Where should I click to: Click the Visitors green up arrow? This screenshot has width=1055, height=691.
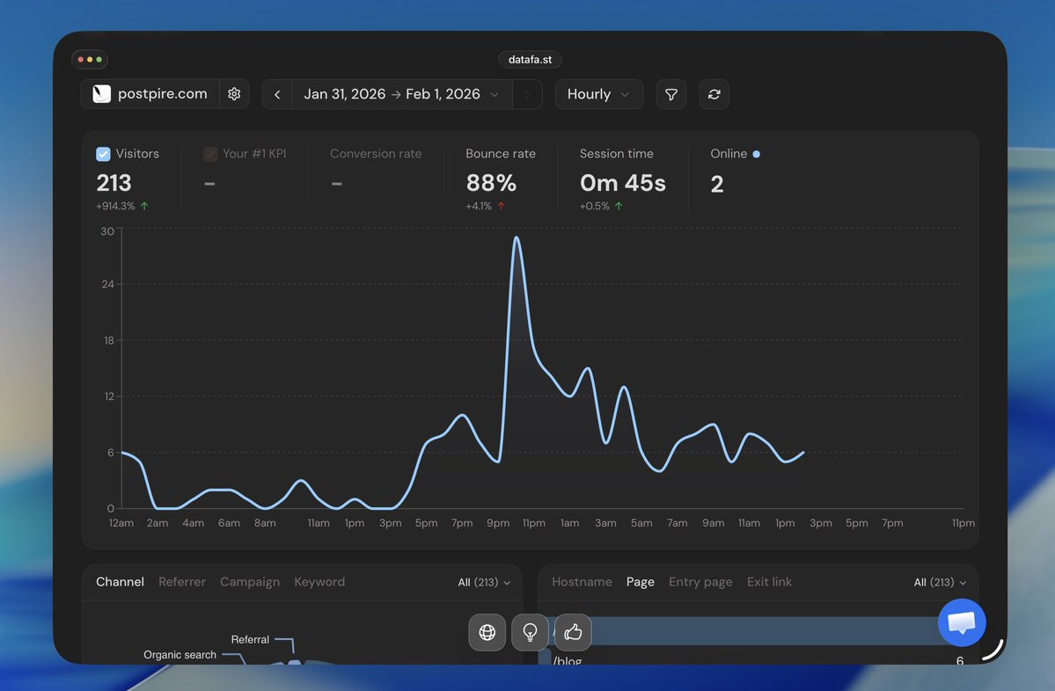point(144,206)
